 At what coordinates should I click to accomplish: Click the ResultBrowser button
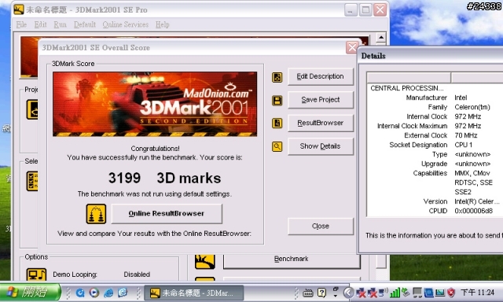click(321, 123)
